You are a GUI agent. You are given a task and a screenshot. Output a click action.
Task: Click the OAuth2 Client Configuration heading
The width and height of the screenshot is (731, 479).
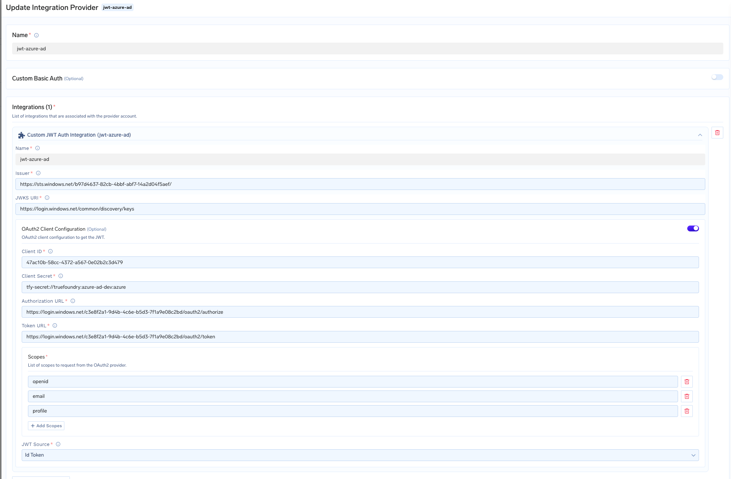[x=53, y=229]
